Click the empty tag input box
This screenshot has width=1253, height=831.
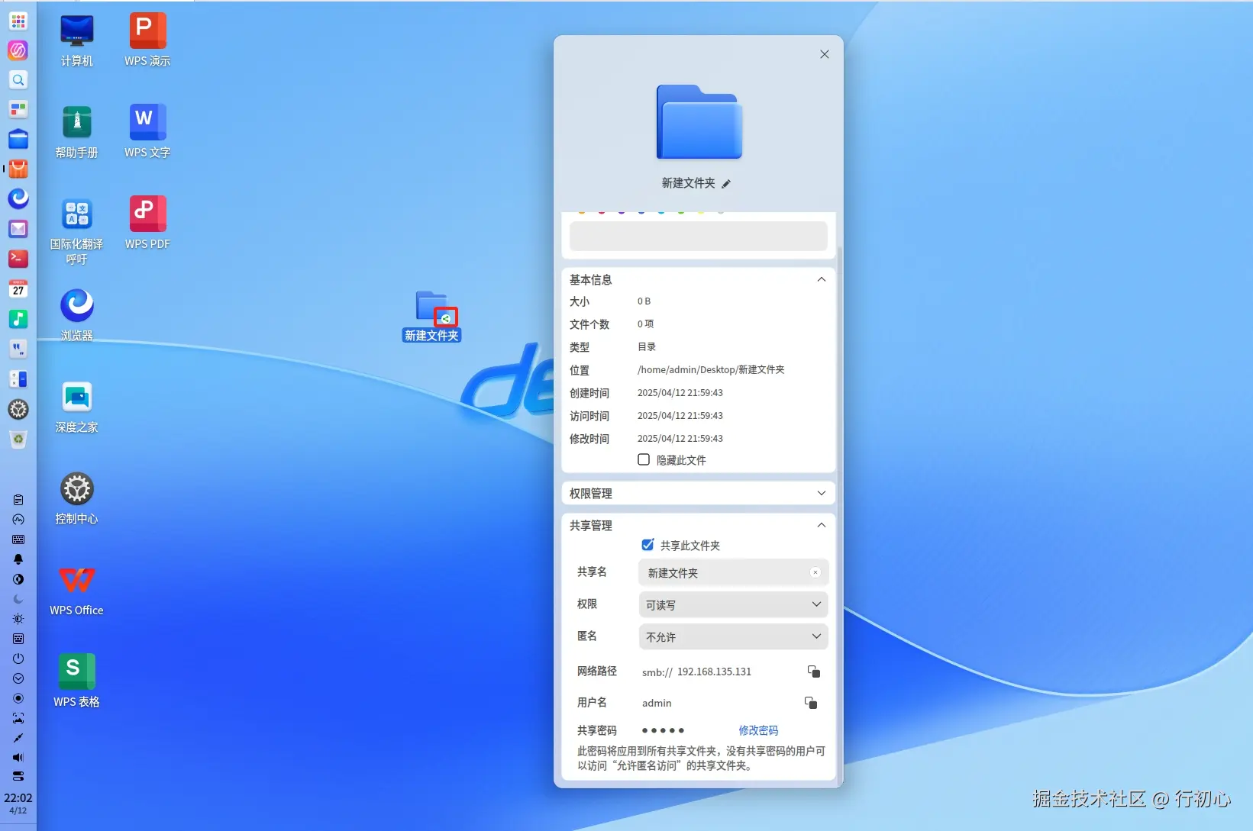699,236
